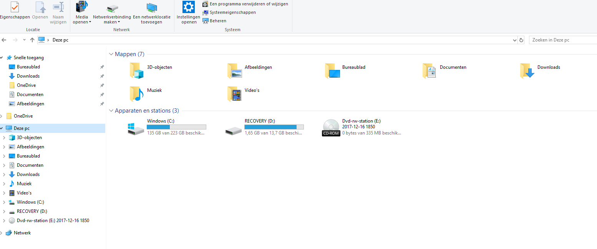Open the recent locations dropdown arrow
Image resolution: width=597 pixels, height=249 pixels.
(24, 40)
